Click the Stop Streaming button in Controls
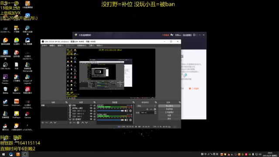The image size is (279, 157). tap(169, 106)
